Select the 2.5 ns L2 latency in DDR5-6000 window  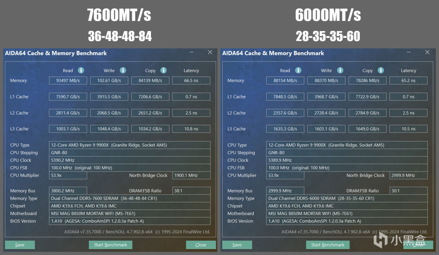pyautogui.click(x=408, y=113)
